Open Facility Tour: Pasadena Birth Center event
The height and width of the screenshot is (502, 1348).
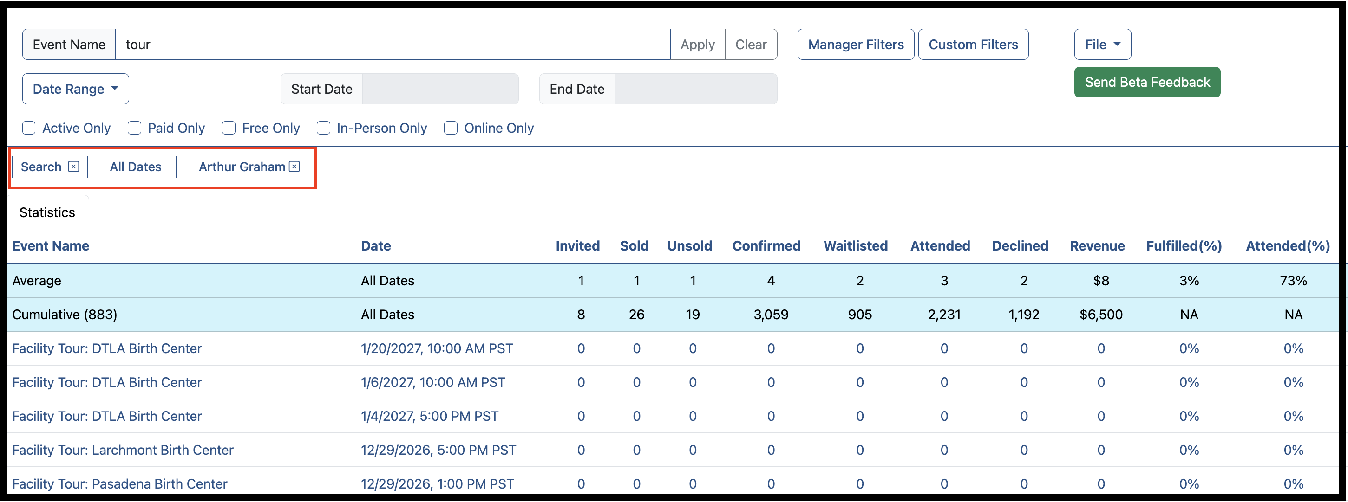[120, 484]
